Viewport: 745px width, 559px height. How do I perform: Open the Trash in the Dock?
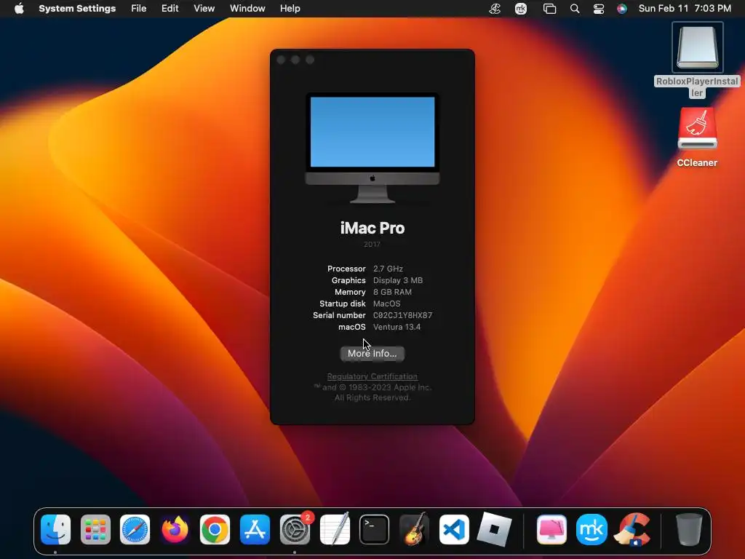689,529
